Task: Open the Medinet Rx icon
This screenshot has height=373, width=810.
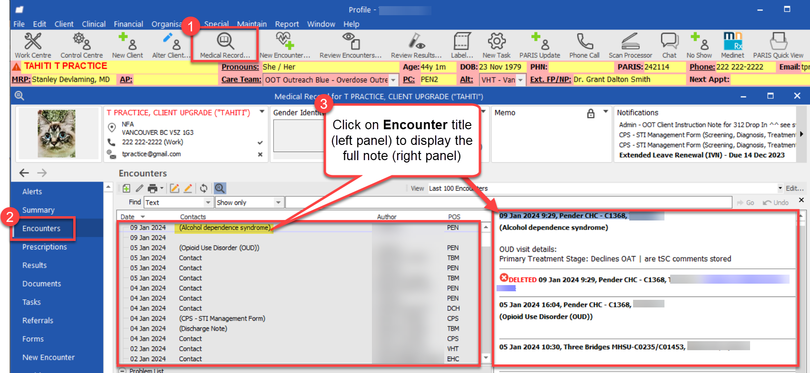Action: [x=732, y=41]
